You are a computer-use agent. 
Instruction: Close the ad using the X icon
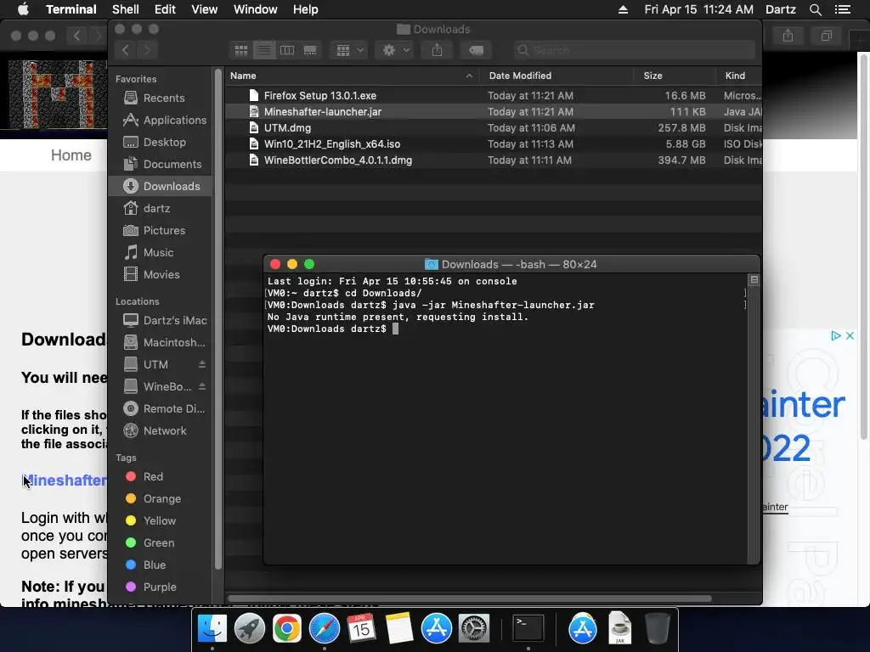click(850, 335)
